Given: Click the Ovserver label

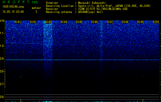Looking at the screenshot, I should 52,3.
